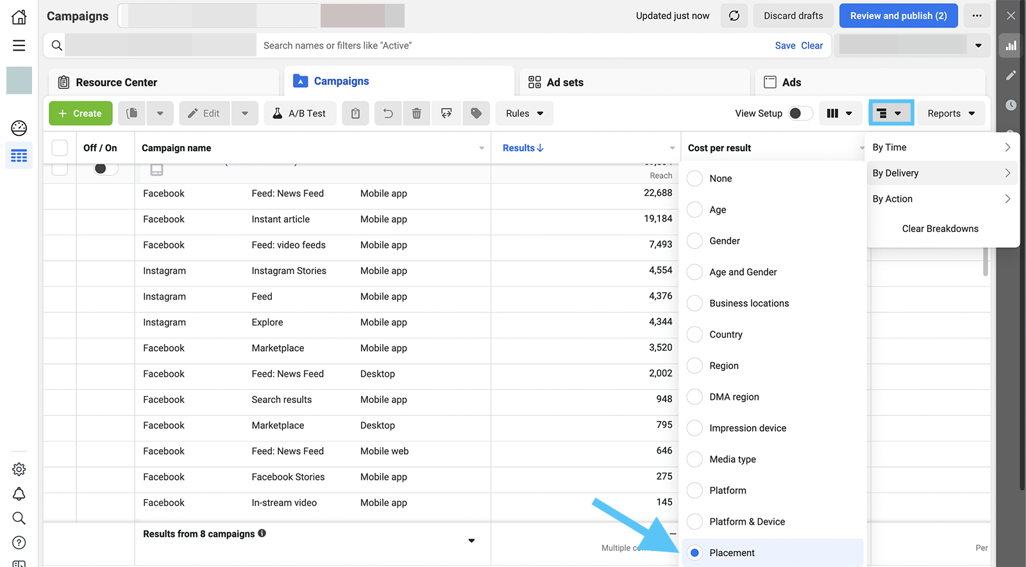Image resolution: width=1026 pixels, height=567 pixels.
Task: Select the Impression device radio option
Action: (x=694, y=428)
